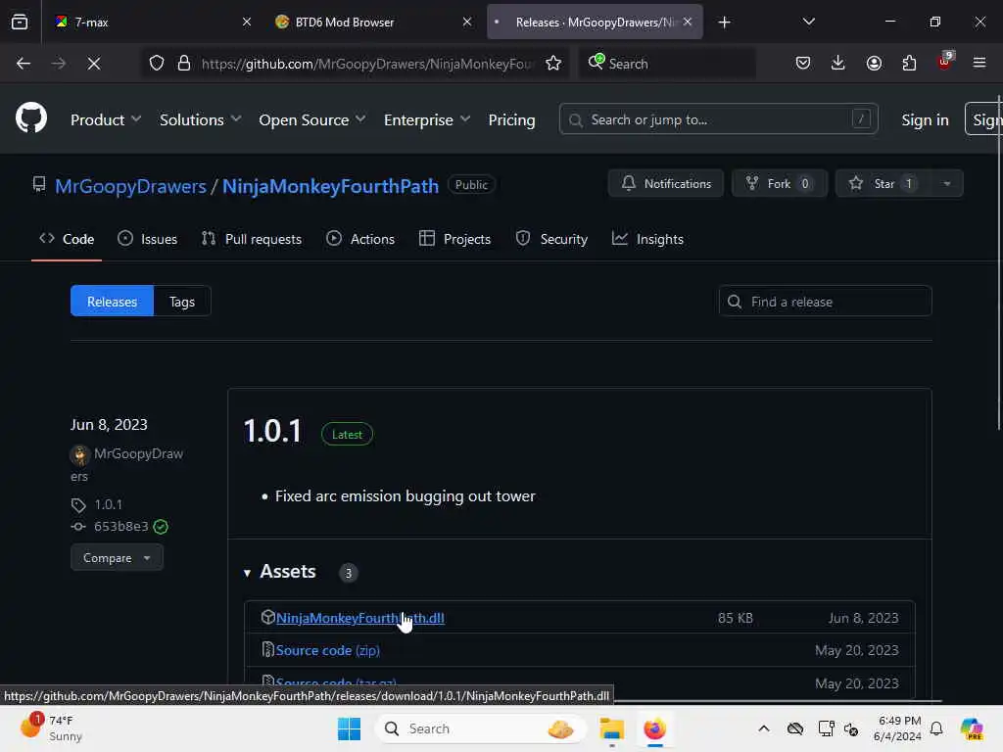Open the 1.0.1 release title

pos(272,431)
